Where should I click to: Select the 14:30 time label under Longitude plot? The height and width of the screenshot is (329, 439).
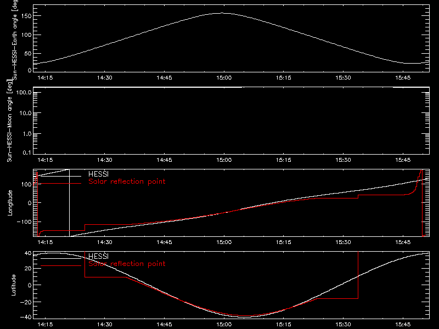[104, 242]
